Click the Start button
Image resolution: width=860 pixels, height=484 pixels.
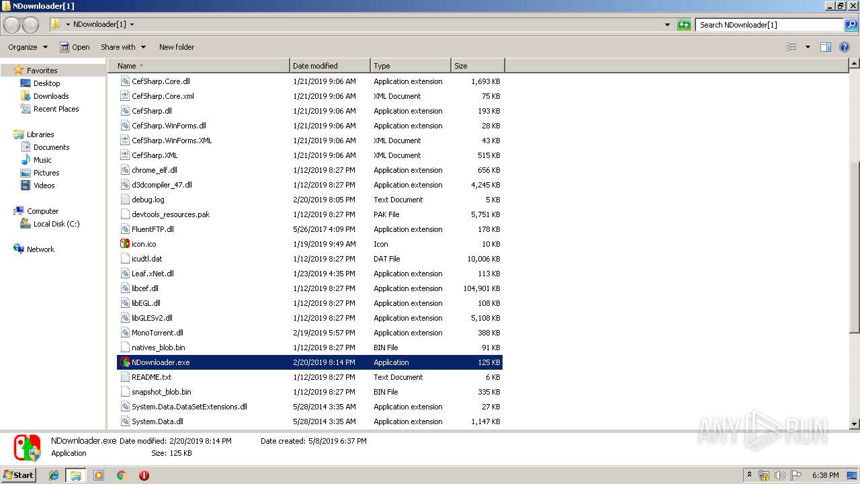19,475
